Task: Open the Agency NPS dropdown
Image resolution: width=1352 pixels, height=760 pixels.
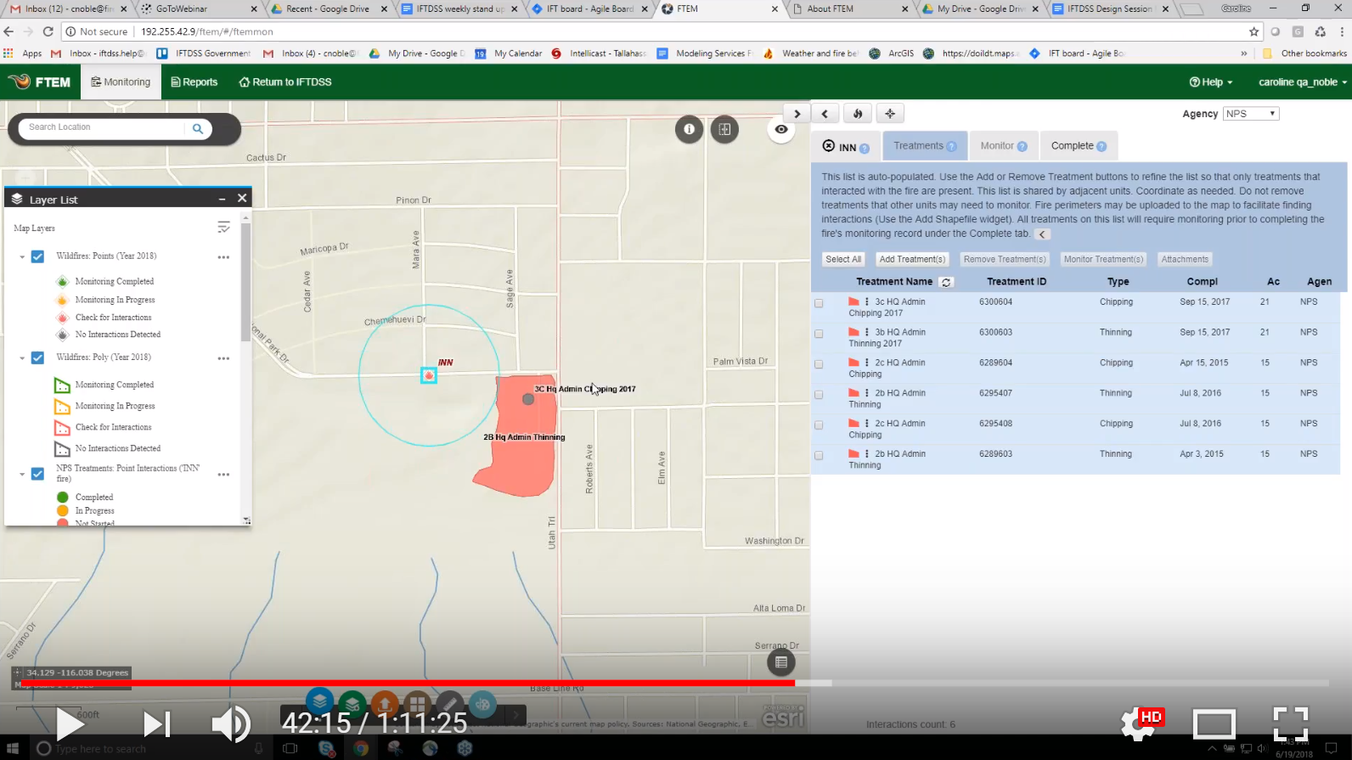Action: coord(1251,114)
